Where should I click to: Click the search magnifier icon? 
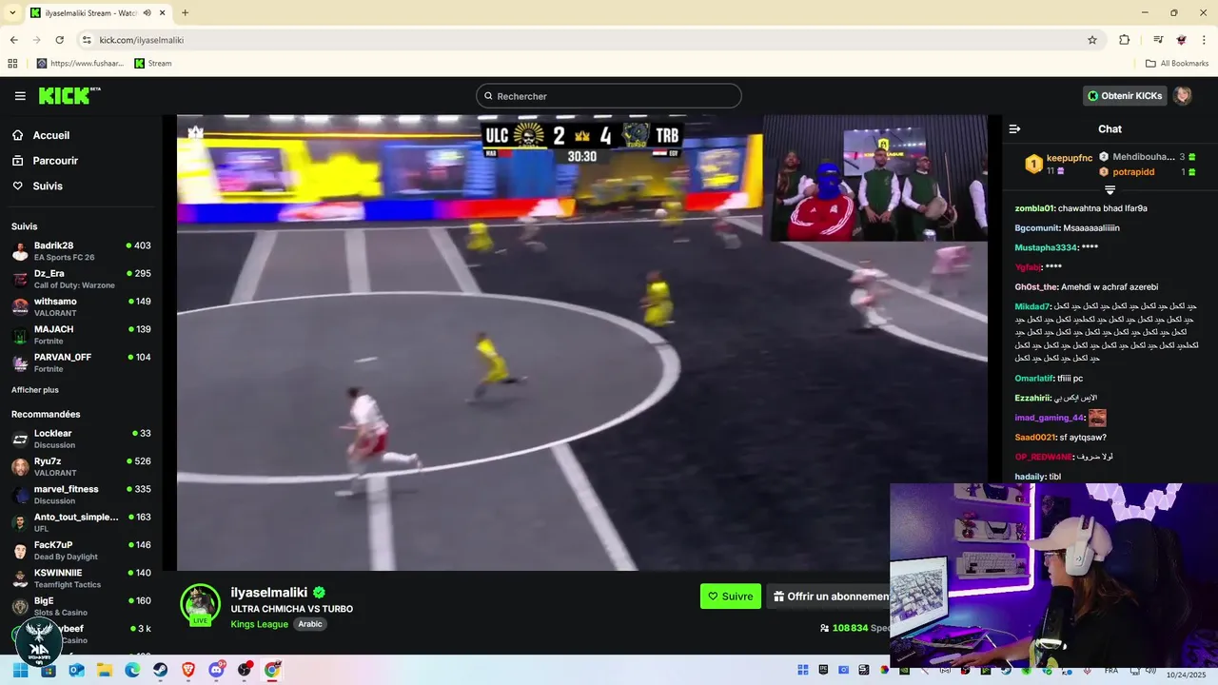pos(488,96)
